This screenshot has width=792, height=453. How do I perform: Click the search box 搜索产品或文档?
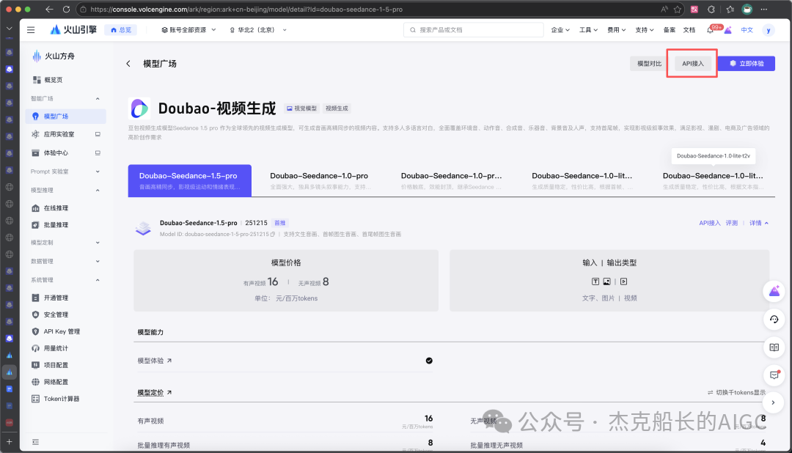pyautogui.click(x=473, y=30)
